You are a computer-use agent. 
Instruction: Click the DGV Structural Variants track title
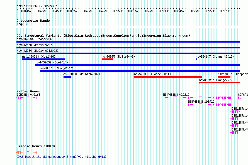(103, 36)
